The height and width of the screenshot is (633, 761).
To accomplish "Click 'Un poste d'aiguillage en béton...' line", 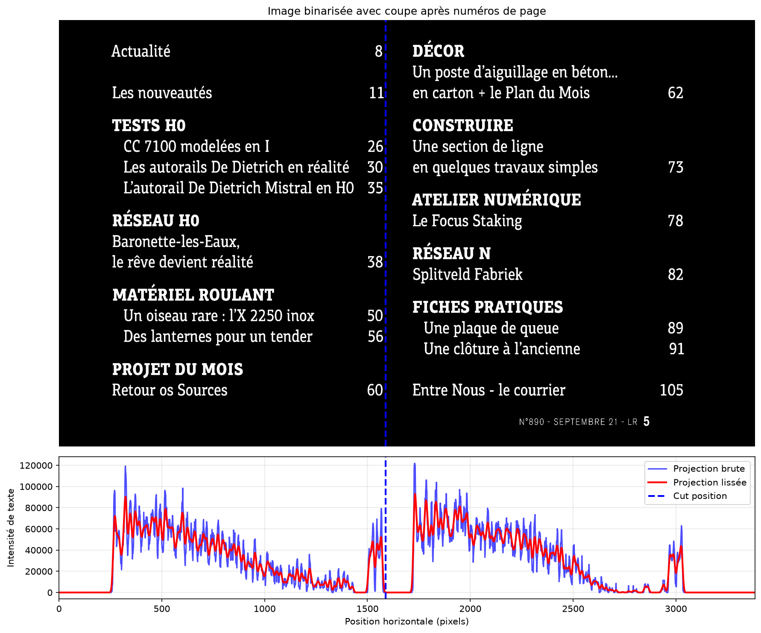I will click(515, 72).
